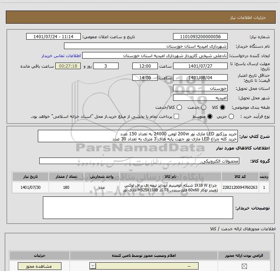280x271 pixels.
Task: Click product code 2282120094760263
Action: tap(240, 187)
